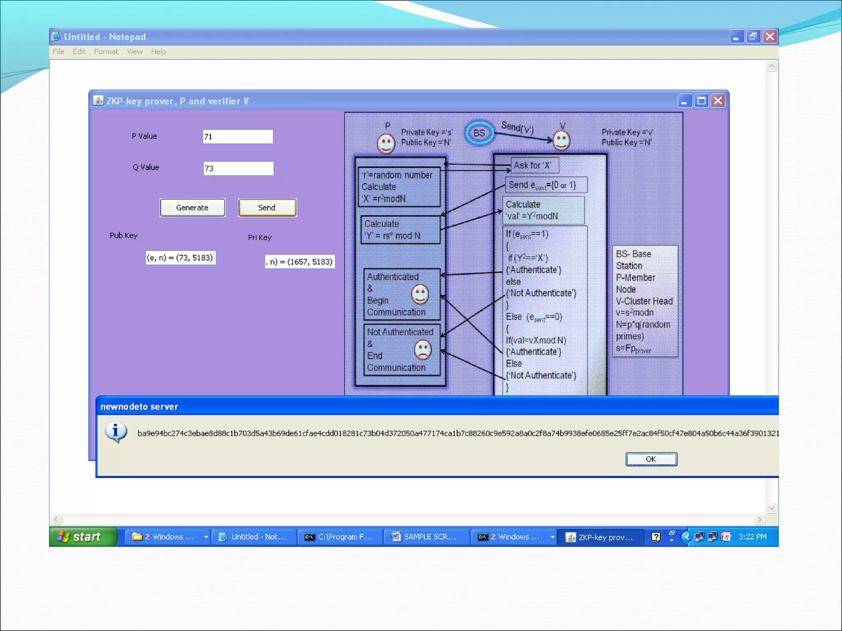Click the happy face under prover P

pyautogui.click(x=386, y=144)
